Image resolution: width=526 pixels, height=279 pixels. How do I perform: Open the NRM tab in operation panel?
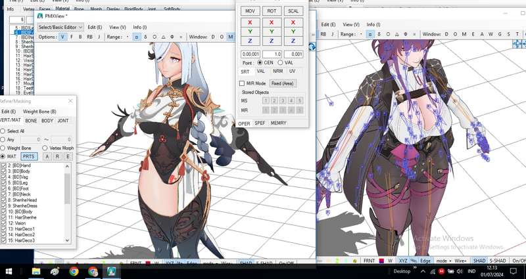277,71
